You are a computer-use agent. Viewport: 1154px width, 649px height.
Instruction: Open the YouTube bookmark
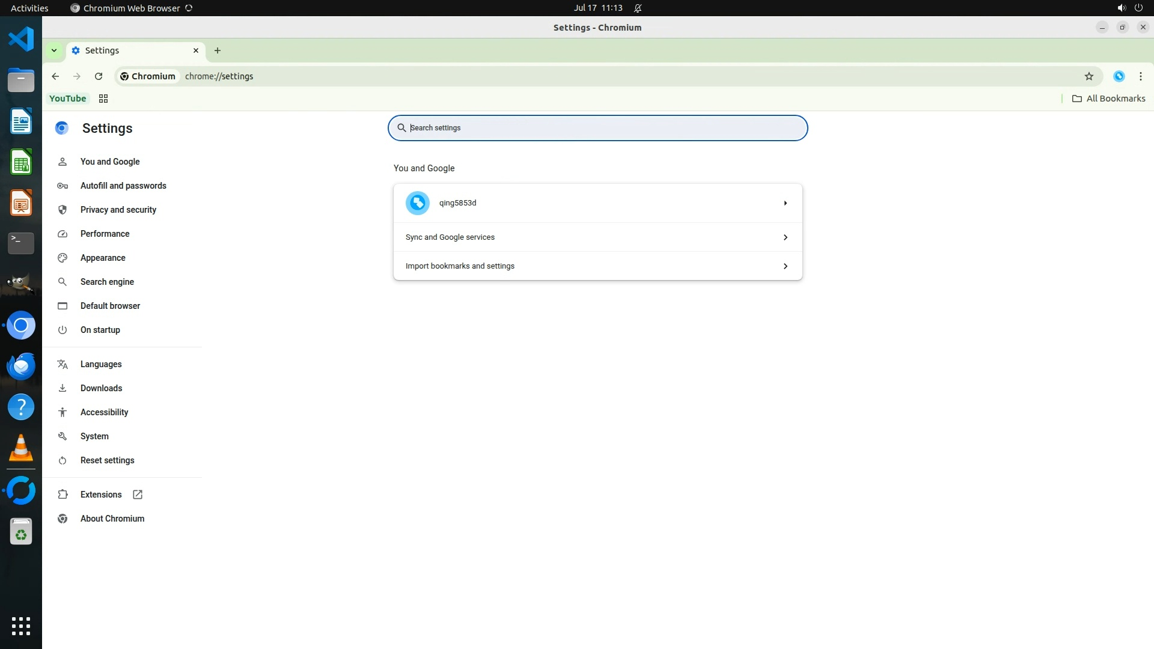tap(67, 99)
